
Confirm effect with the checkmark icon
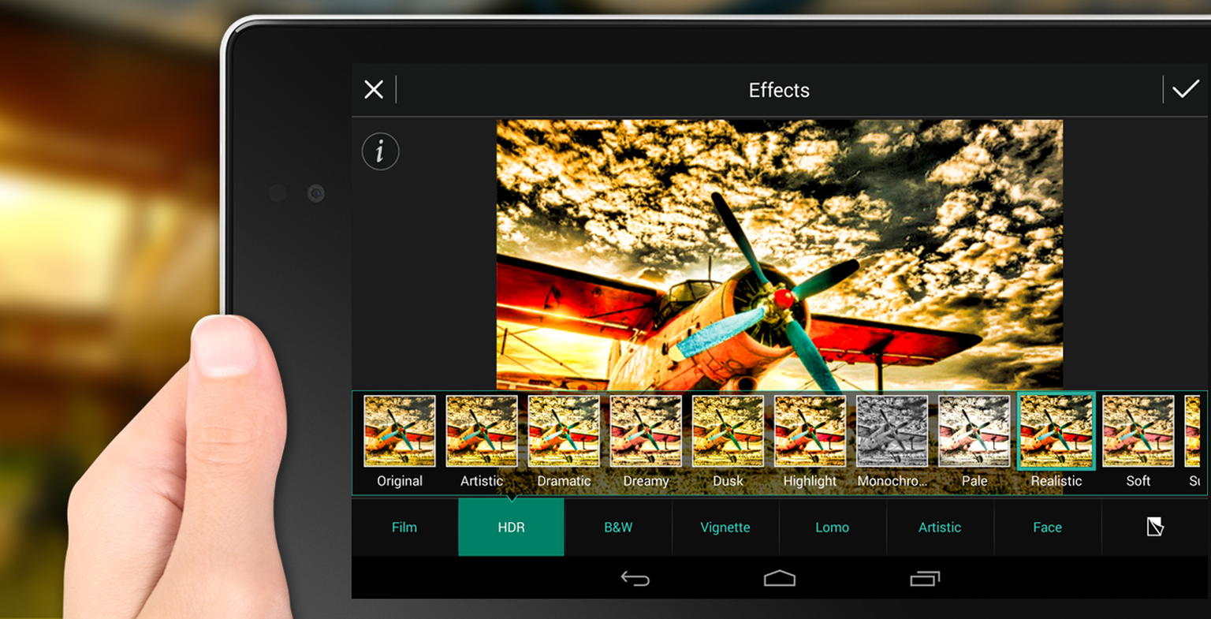tap(1185, 90)
